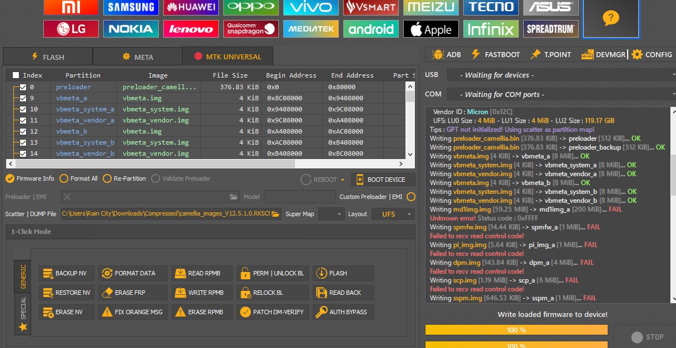Select the OPPO brand icon
The height and width of the screenshot is (348, 676).
pos(251,7)
